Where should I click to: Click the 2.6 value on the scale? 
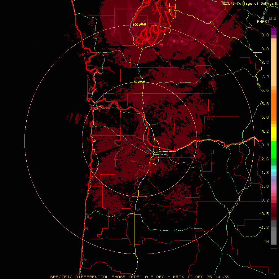pos(265,159)
